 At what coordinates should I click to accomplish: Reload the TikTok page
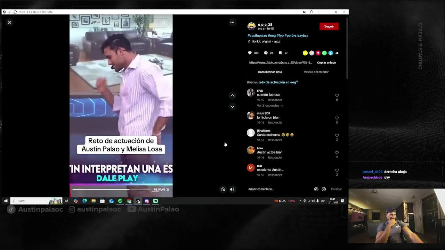pos(15,12)
